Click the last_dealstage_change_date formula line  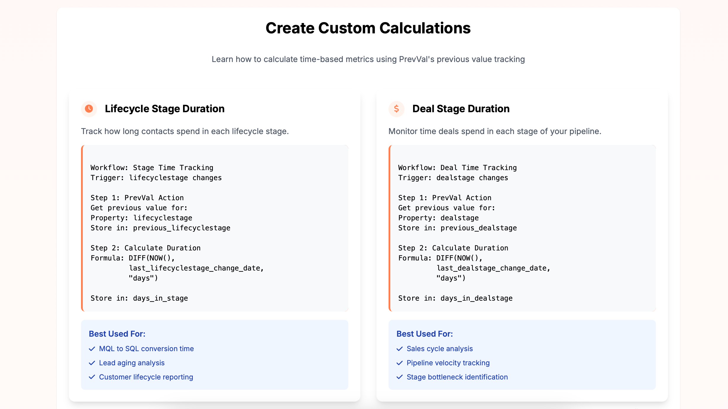click(493, 268)
